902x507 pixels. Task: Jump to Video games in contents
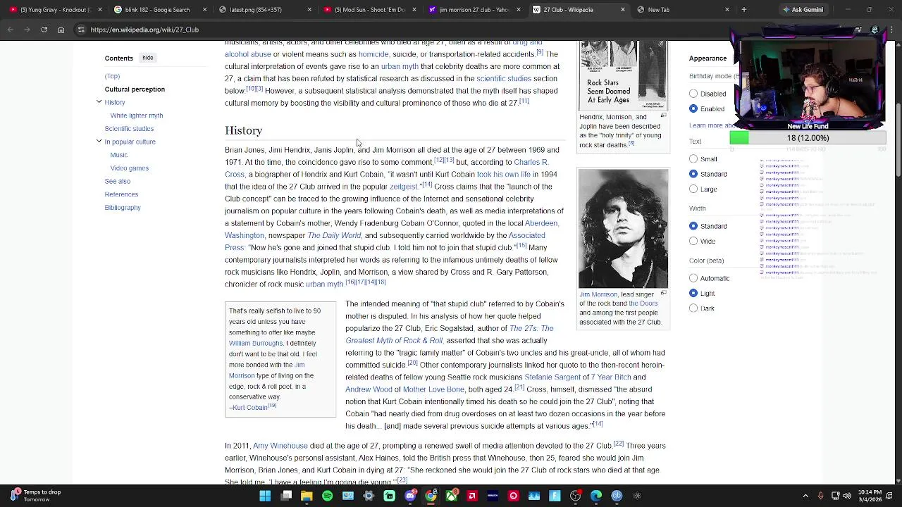(x=130, y=168)
